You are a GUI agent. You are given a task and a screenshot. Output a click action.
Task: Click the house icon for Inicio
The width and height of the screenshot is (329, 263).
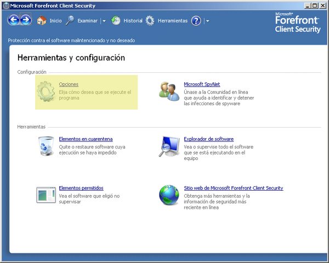point(42,21)
